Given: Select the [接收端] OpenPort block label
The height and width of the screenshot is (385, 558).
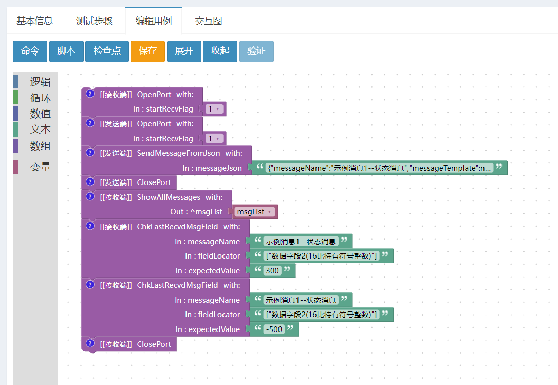Looking at the screenshot, I should coord(146,95).
